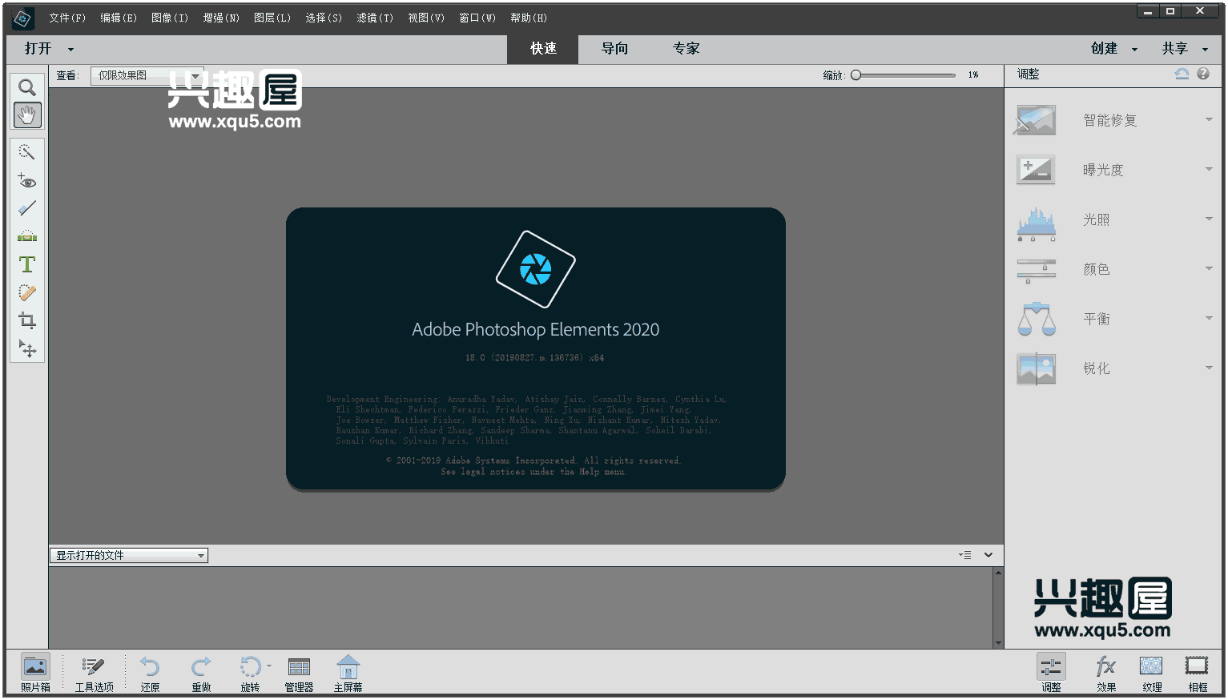Switch to the Quick (快速) mode tab

[543, 49]
